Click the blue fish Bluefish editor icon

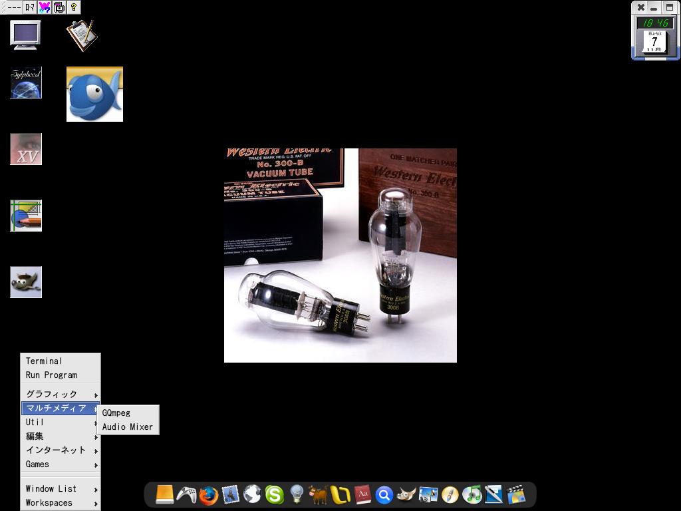[94, 94]
